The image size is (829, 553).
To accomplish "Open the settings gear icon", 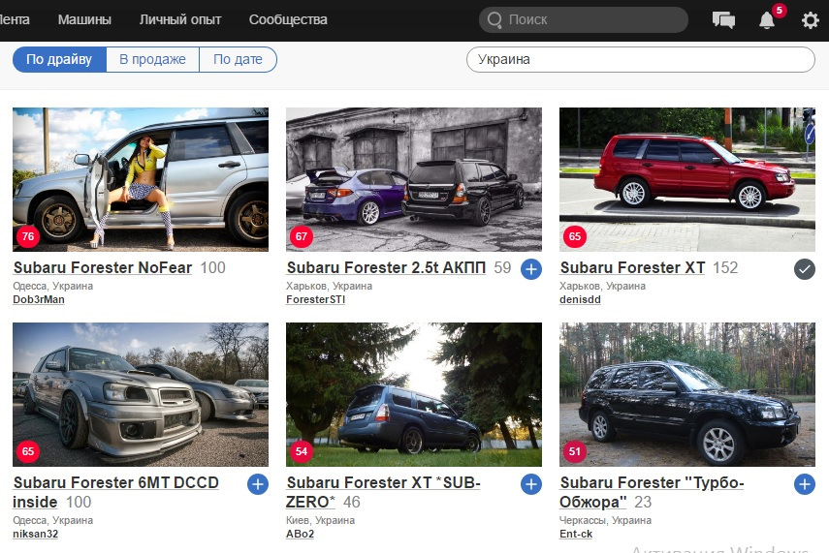I will click(810, 20).
